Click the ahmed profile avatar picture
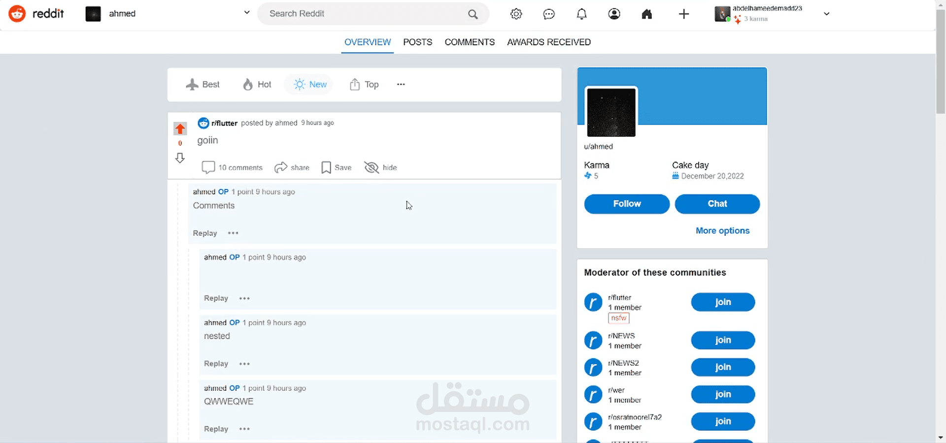Screen dimensions: 946x443 [611, 112]
